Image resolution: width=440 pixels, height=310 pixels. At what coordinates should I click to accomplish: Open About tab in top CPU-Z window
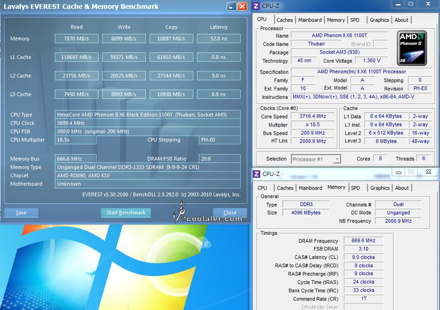coord(401,20)
